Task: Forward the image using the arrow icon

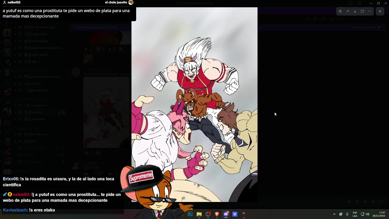Action: pos(348,11)
